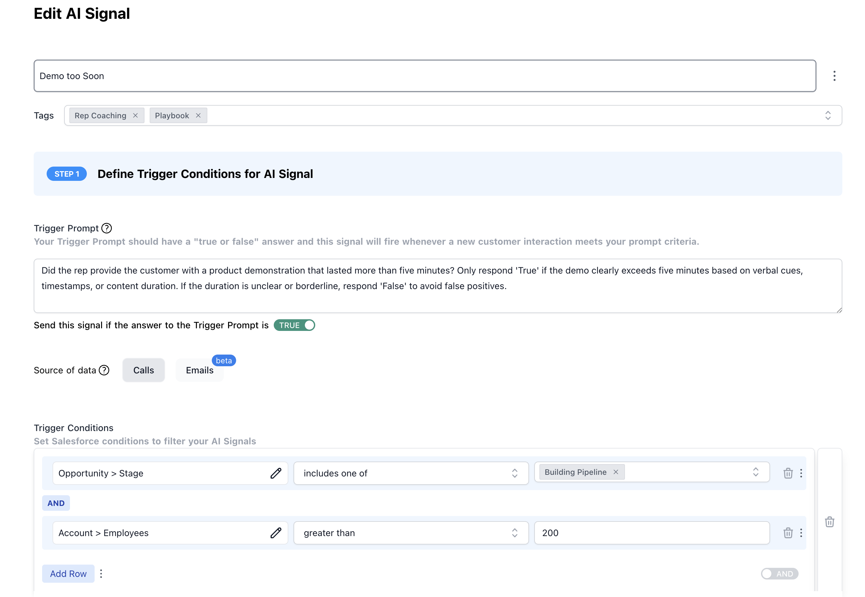Enable the AND toggle at bottom right
865x597 pixels.
(x=780, y=573)
